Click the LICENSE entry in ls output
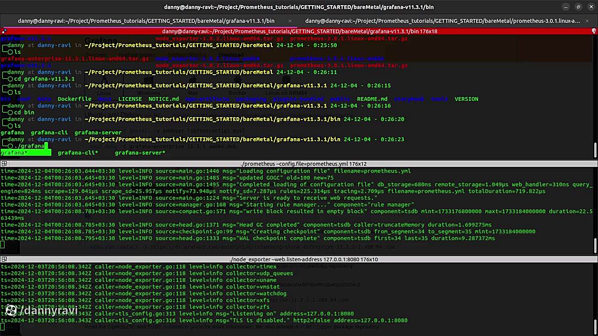 [130, 99]
